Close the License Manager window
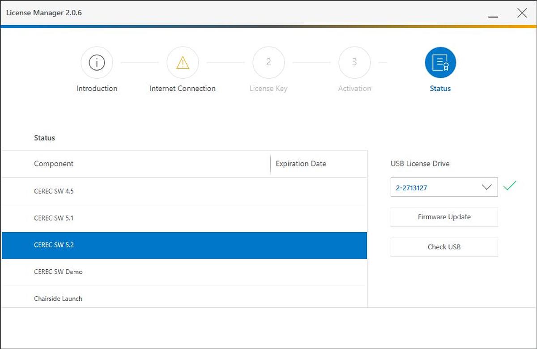 tap(522, 13)
